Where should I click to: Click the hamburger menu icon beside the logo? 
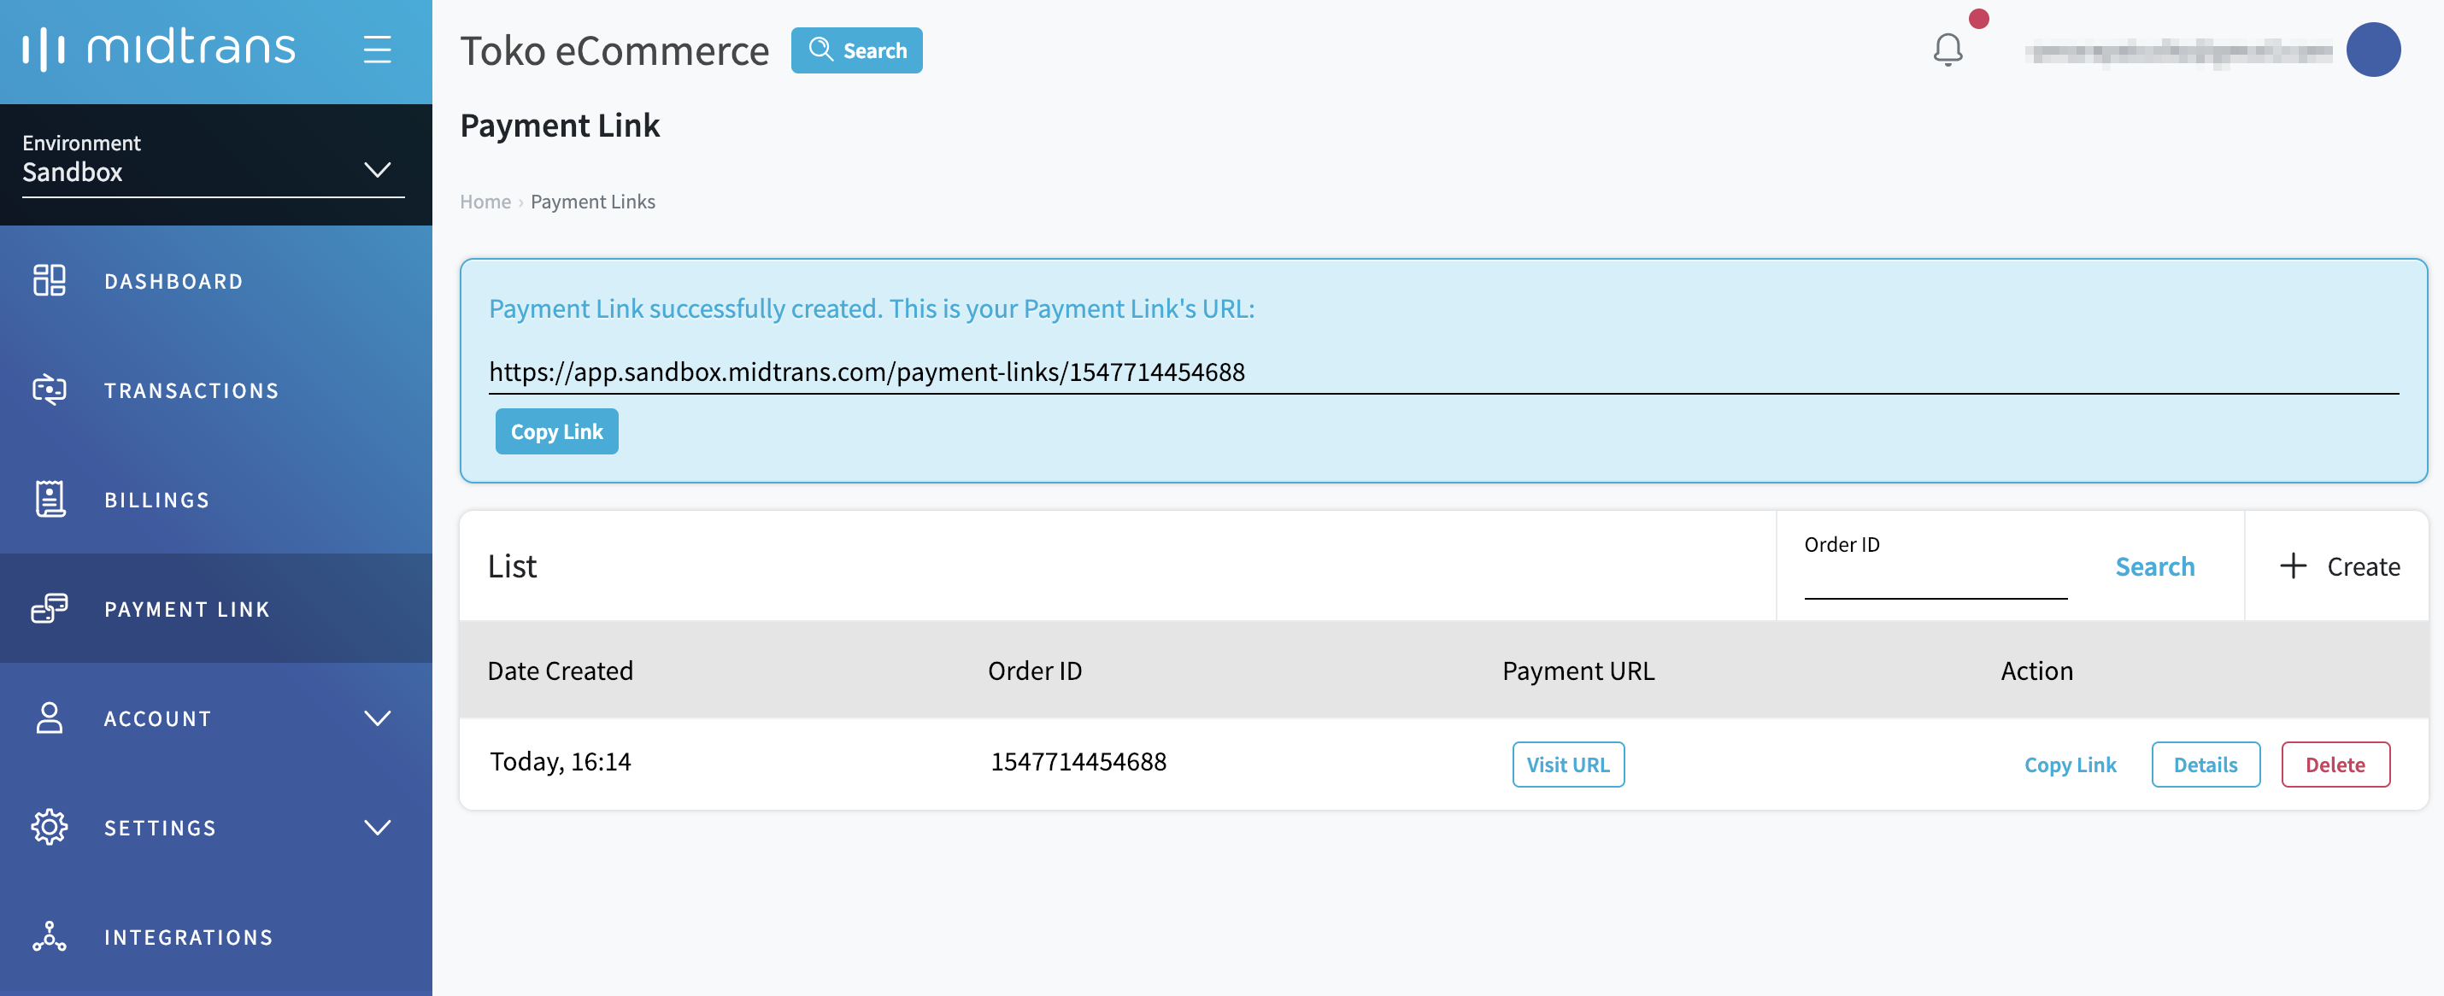point(377,50)
